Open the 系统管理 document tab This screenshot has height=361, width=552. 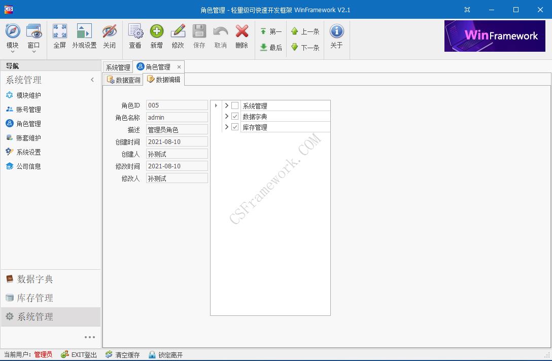[118, 66]
